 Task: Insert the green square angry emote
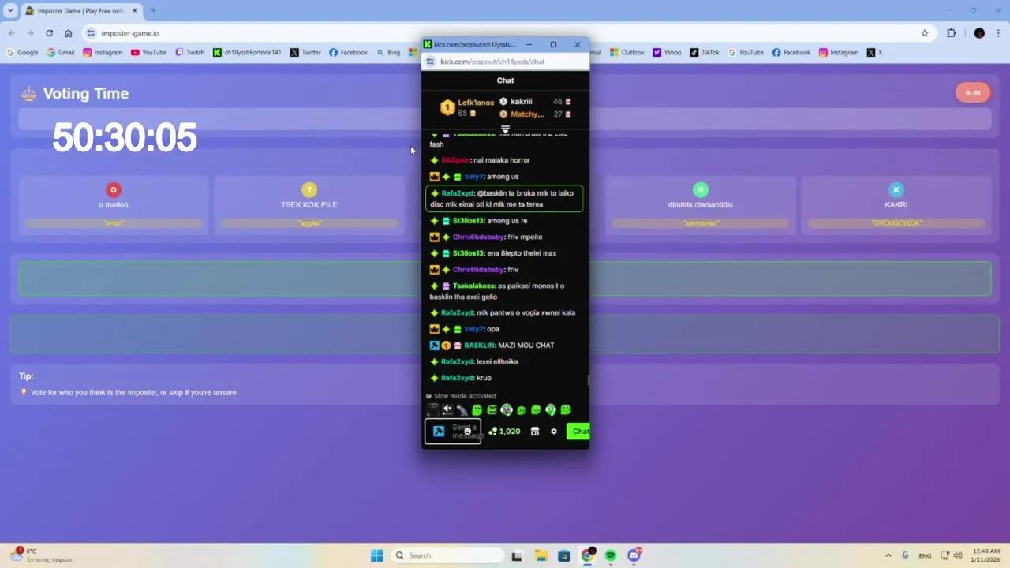[492, 409]
